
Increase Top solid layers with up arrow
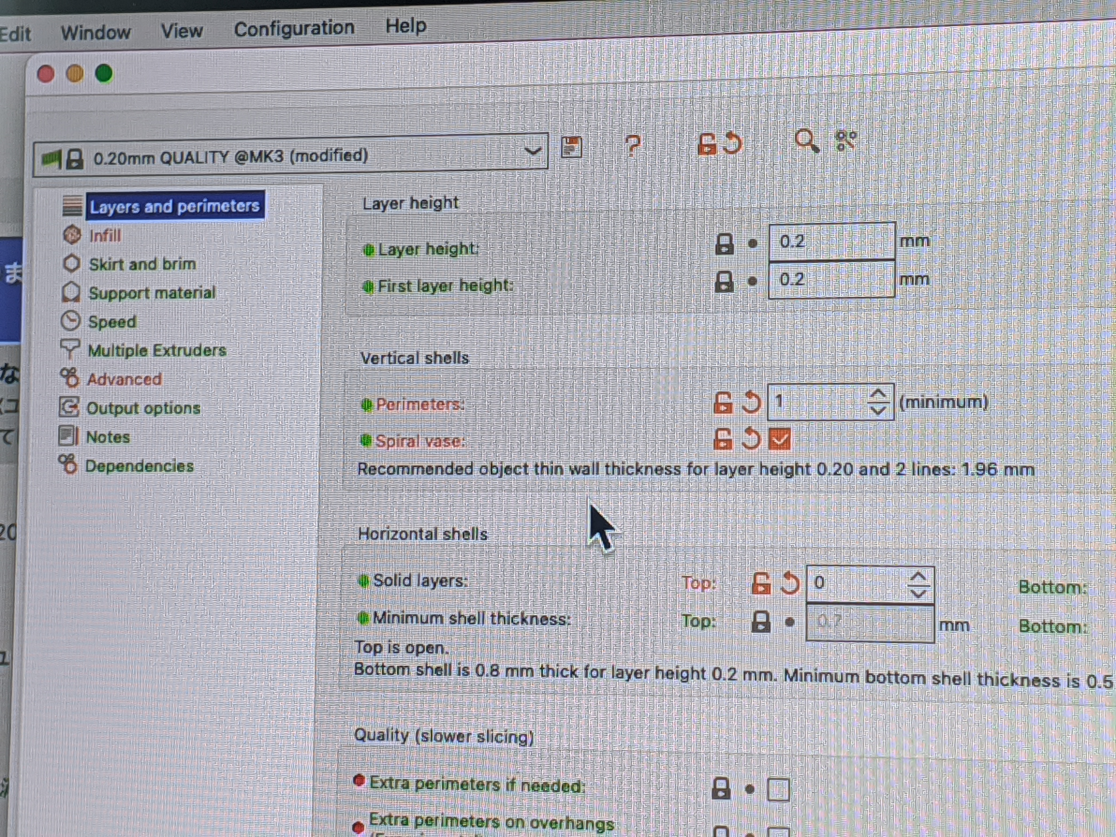tap(918, 576)
